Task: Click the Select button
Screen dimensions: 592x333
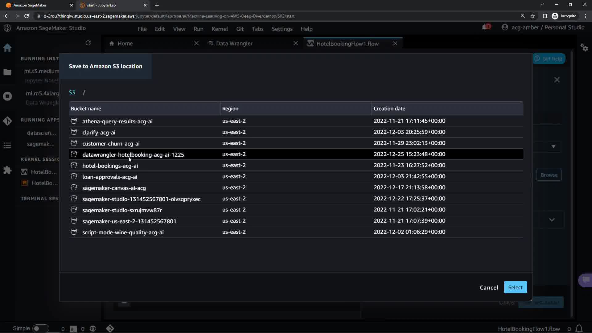Action: pos(515,287)
